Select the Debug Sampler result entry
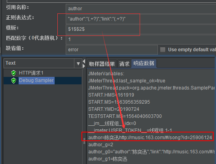Viewport: 216px width, 164px height. 36,80
